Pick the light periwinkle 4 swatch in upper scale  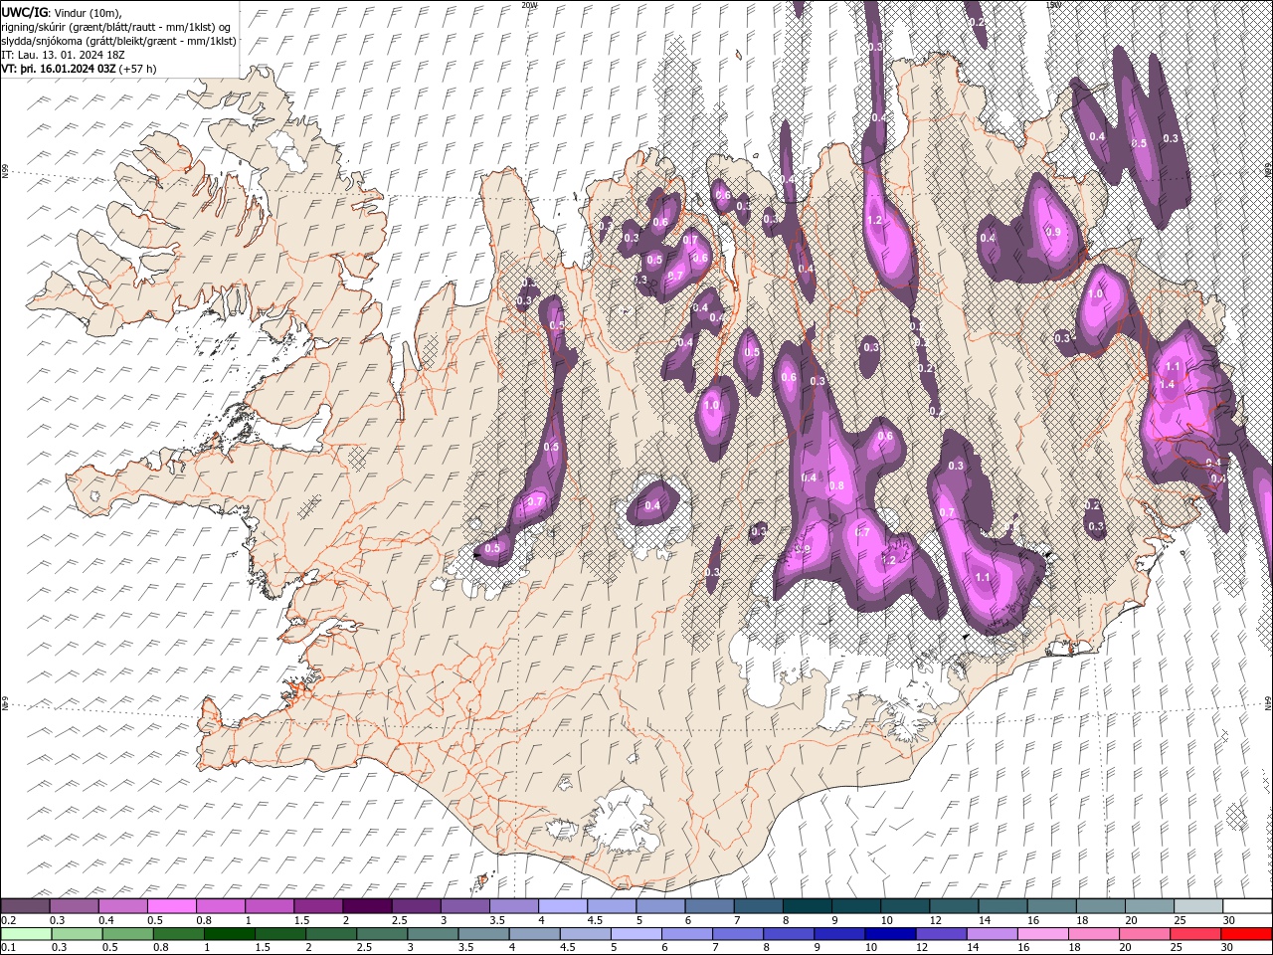563,905
